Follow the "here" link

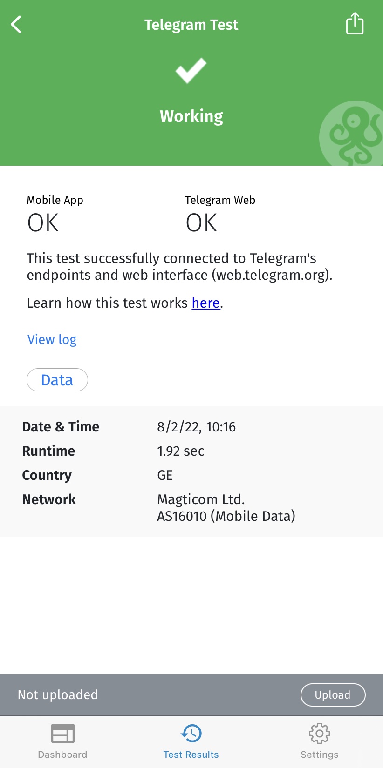(205, 303)
